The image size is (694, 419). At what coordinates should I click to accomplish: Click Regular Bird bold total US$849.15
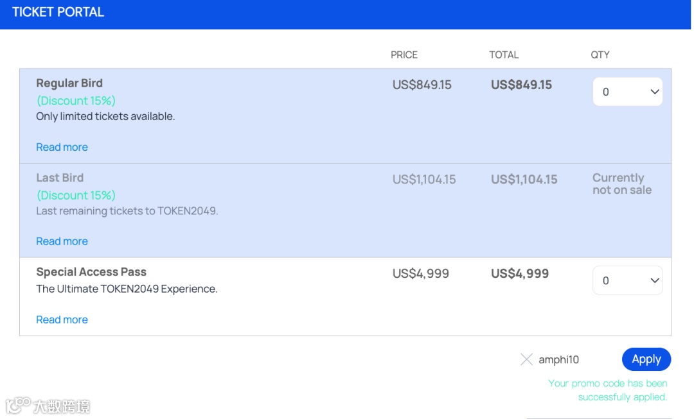(521, 85)
